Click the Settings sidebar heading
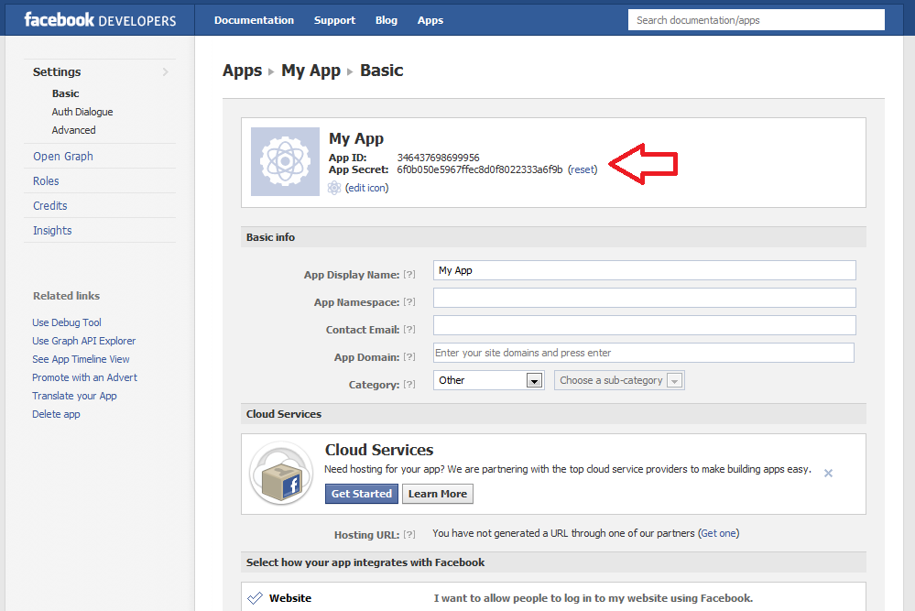 (x=57, y=71)
